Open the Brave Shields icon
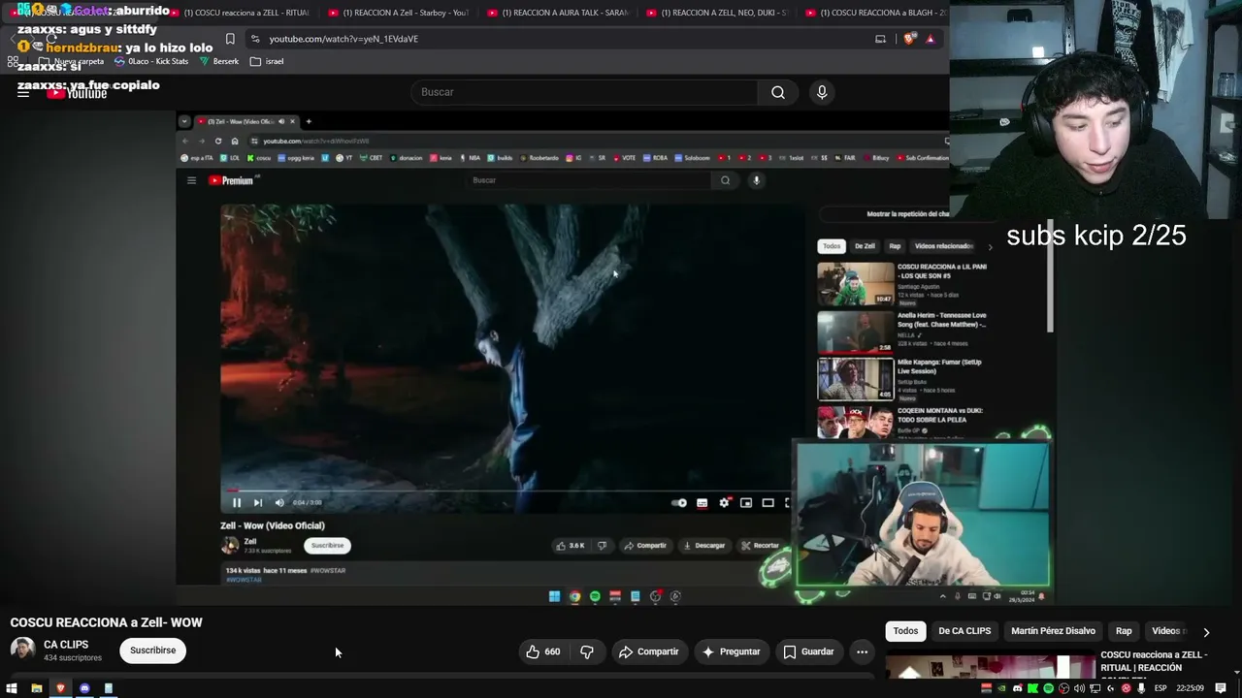1242x698 pixels. tap(909, 39)
